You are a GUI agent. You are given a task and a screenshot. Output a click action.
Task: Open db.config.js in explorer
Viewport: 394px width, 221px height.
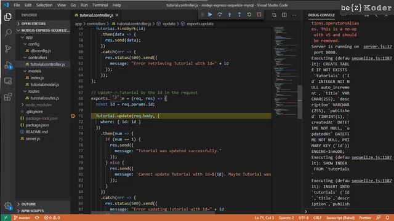click(41, 51)
